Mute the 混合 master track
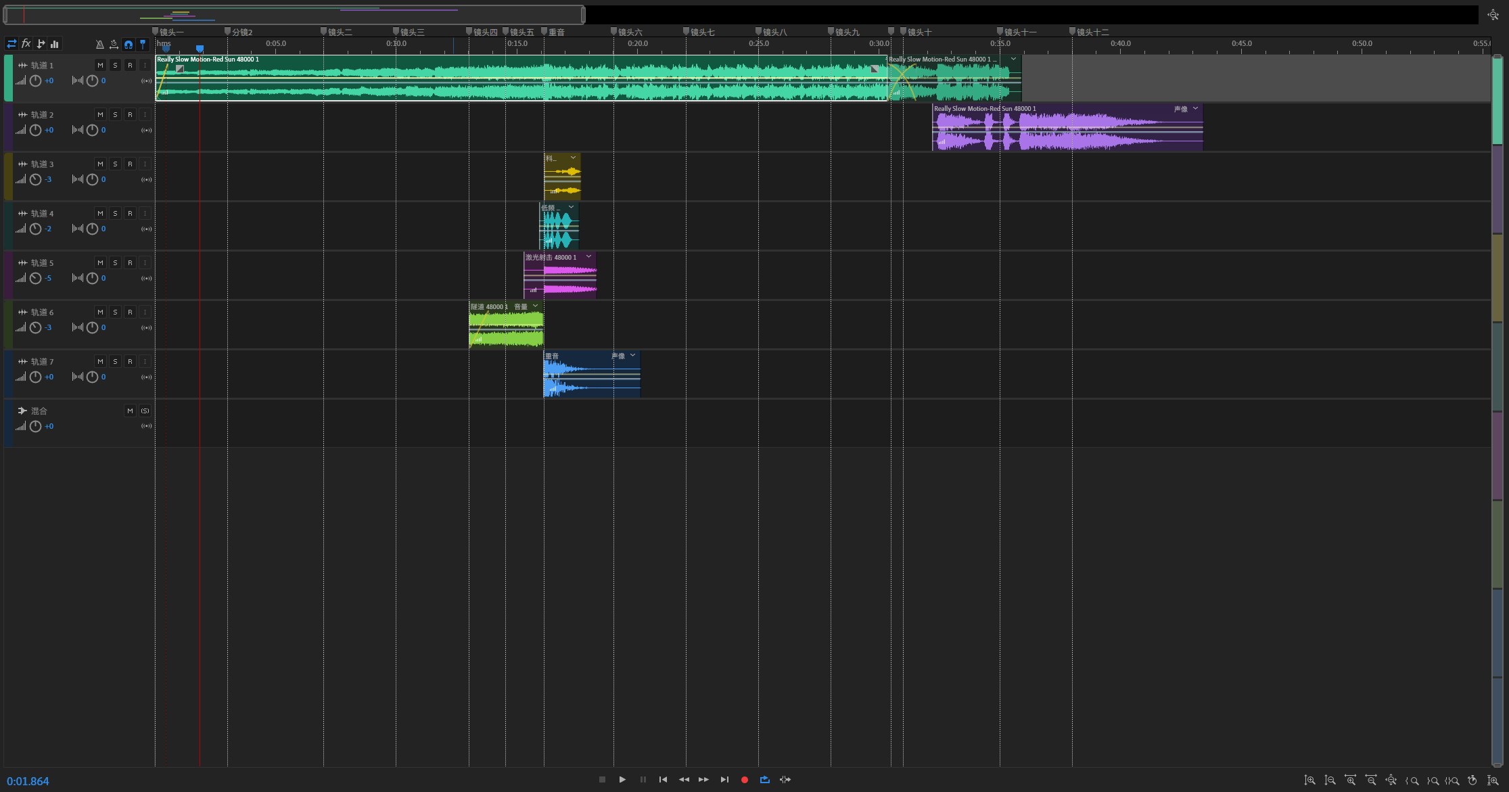This screenshot has width=1509, height=792. 130,411
